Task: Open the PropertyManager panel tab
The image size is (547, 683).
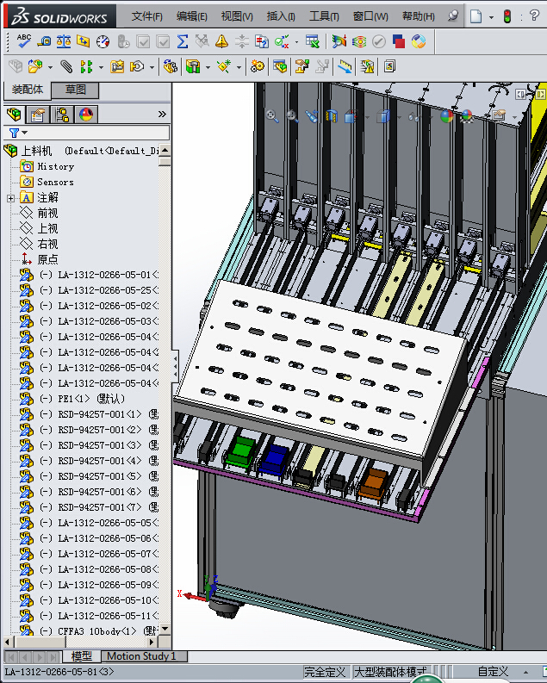Action: (x=38, y=115)
